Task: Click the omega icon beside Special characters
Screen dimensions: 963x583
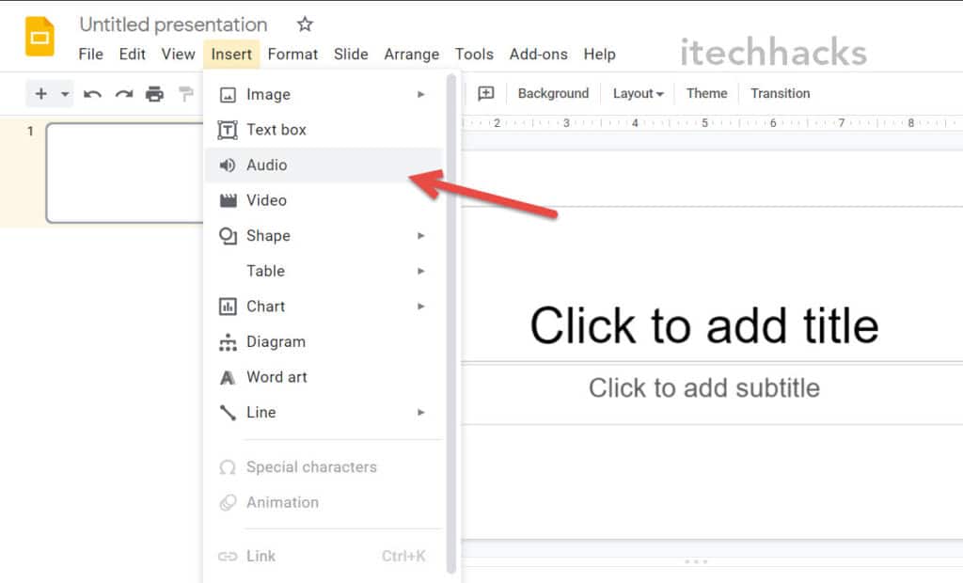Action: [x=226, y=466]
